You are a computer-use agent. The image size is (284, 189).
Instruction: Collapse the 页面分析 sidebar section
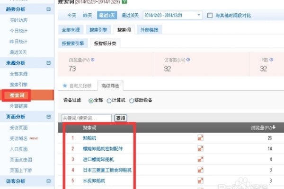pyautogui.click(x=48, y=117)
